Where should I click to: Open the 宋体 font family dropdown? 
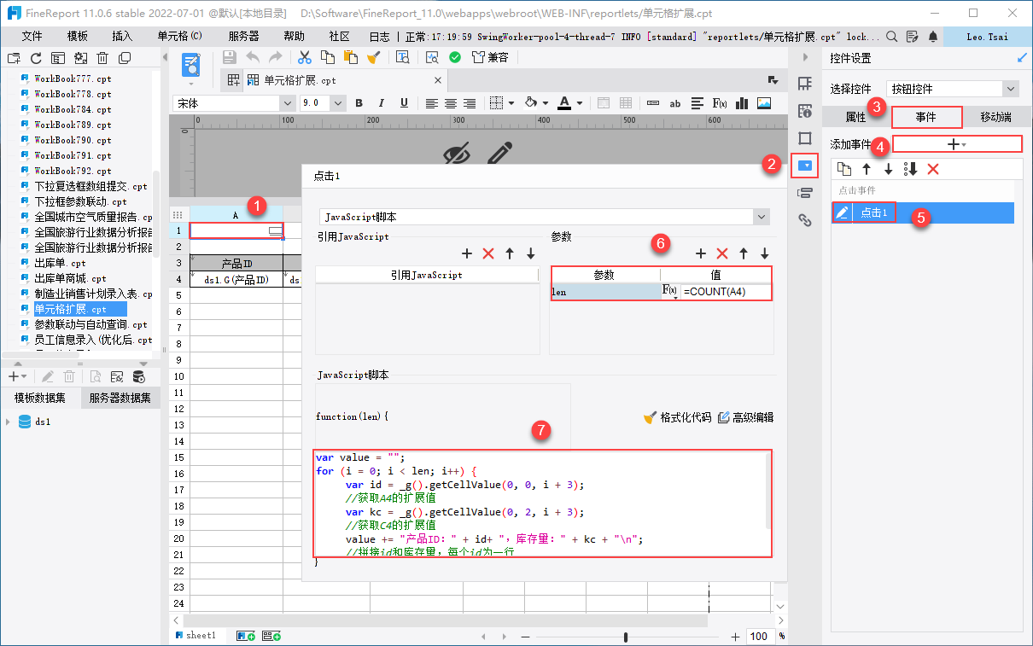coord(287,103)
